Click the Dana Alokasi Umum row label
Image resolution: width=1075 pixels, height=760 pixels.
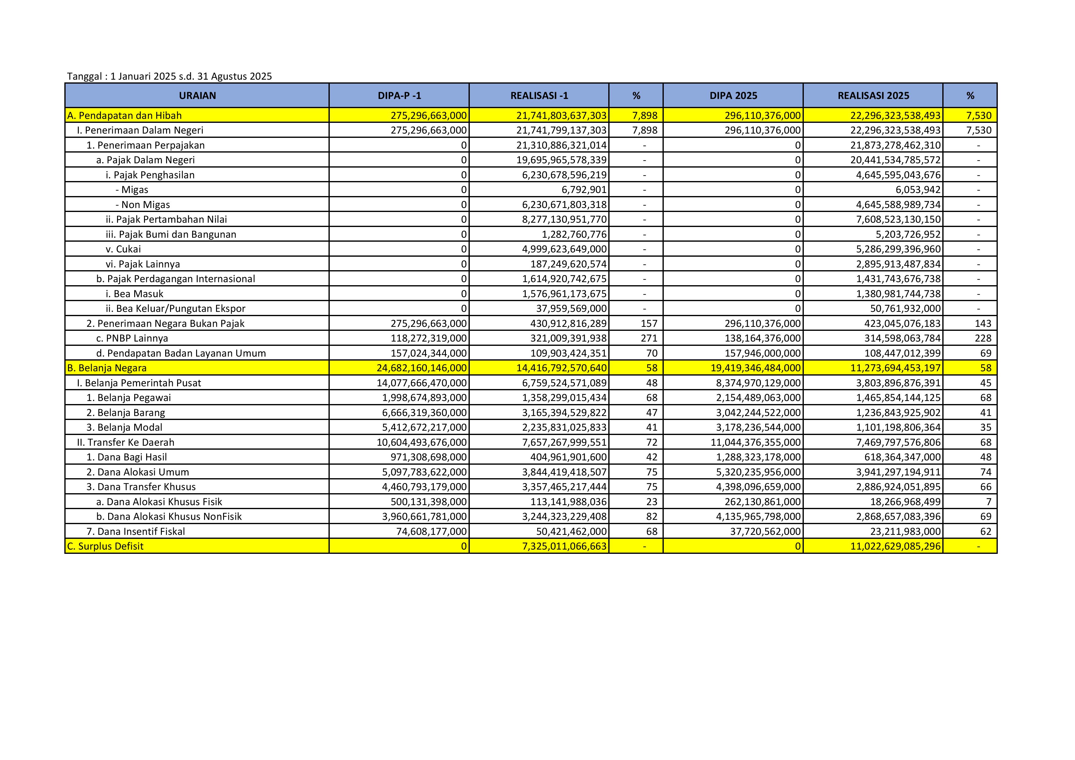point(138,472)
